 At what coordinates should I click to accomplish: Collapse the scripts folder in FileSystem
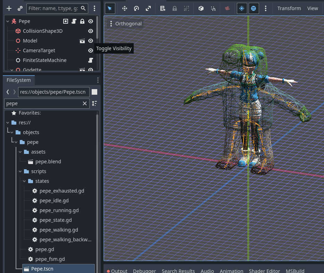[x=20, y=171]
